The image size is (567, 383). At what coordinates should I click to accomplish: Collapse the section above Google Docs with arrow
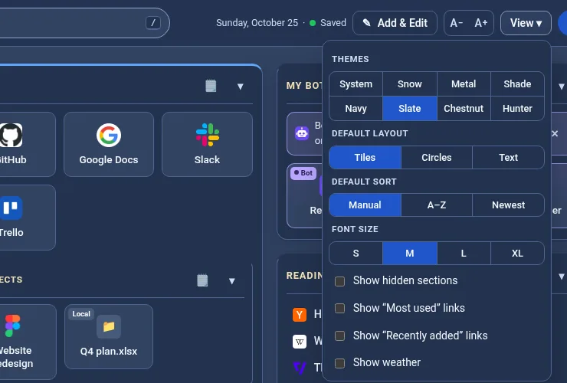point(240,87)
